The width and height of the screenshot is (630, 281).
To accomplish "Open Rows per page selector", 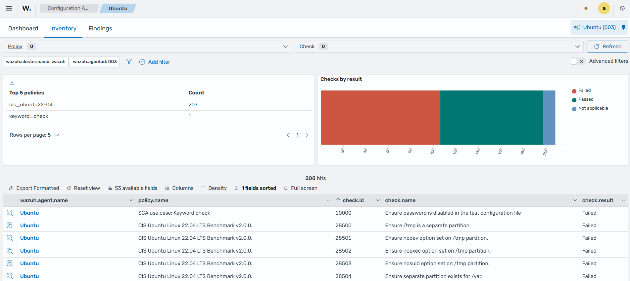I will tap(34, 135).
